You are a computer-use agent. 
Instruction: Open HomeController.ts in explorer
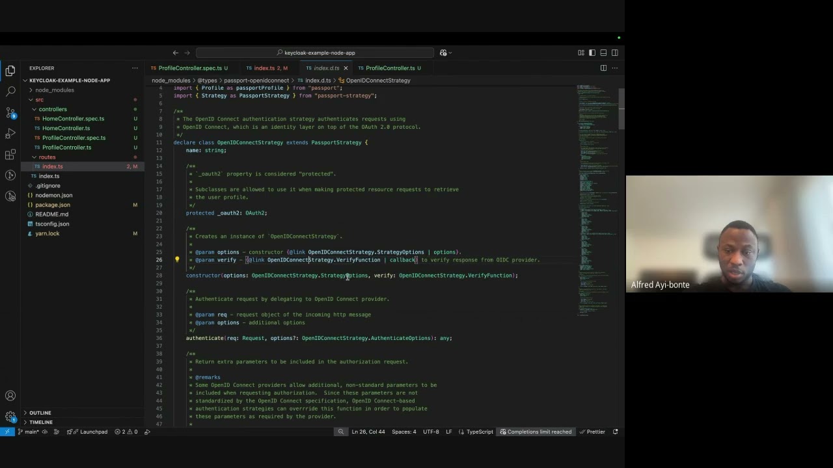coord(66,129)
